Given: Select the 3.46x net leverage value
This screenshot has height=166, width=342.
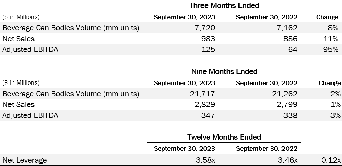Looking at the screenshot, I should pos(288,160).
